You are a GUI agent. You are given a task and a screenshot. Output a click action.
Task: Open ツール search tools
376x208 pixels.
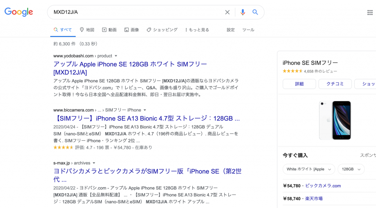(x=248, y=30)
